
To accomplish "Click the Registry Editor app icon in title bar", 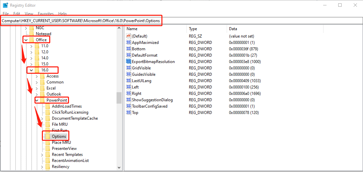I will pyautogui.click(x=5, y=5).
